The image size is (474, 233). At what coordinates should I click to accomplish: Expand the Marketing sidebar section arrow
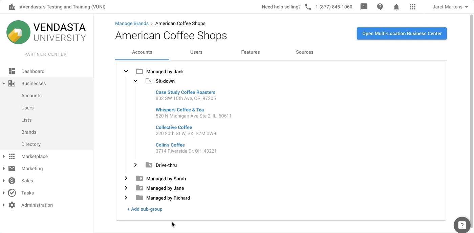click(x=4, y=169)
